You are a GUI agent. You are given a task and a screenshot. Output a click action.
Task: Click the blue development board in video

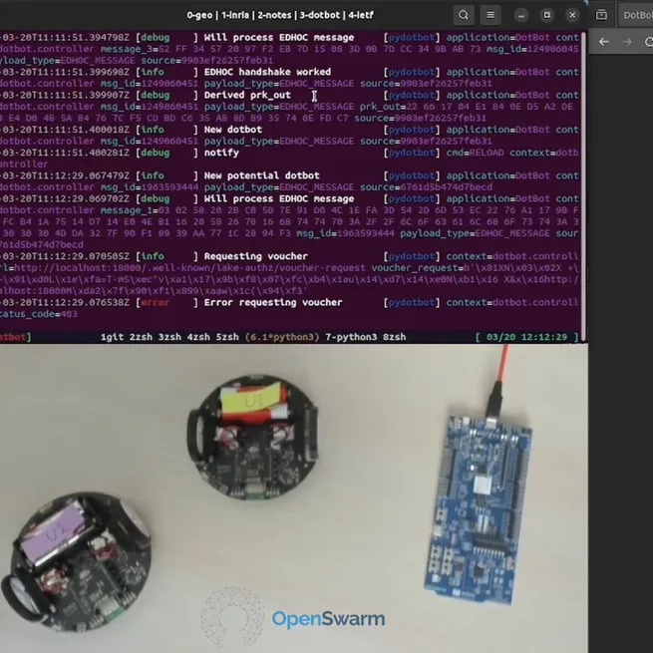pos(479,508)
